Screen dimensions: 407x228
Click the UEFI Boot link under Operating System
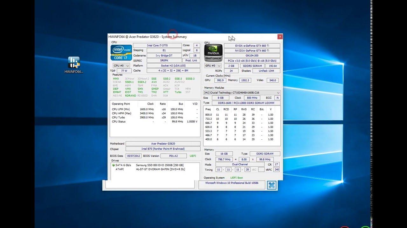tap(236, 178)
